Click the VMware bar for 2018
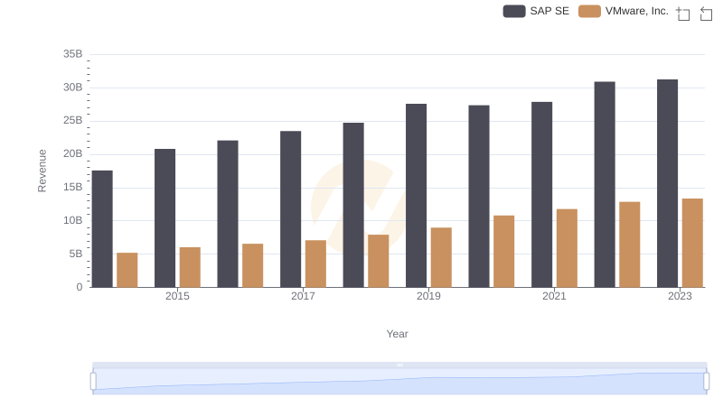 point(379,261)
